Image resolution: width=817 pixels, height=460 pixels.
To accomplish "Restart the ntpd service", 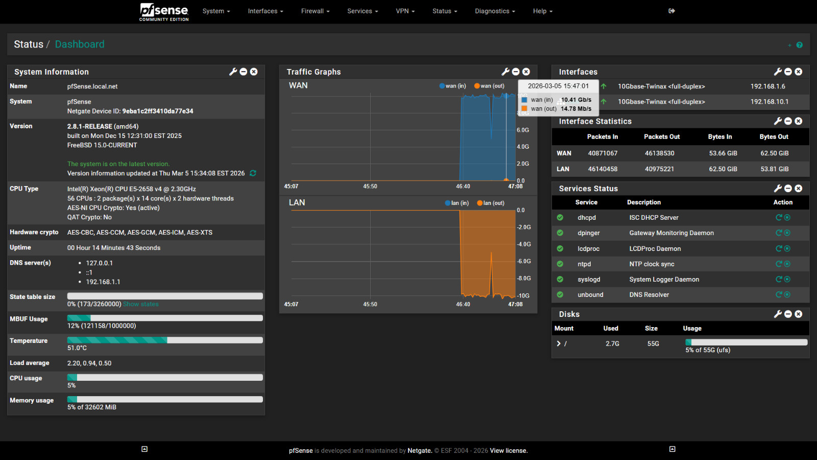I will click(x=779, y=264).
